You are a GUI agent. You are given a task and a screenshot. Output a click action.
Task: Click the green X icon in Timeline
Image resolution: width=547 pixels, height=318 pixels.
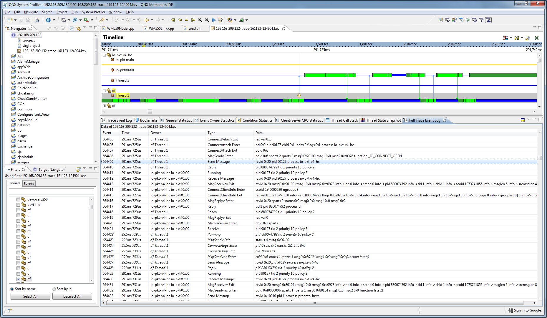tap(537, 38)
